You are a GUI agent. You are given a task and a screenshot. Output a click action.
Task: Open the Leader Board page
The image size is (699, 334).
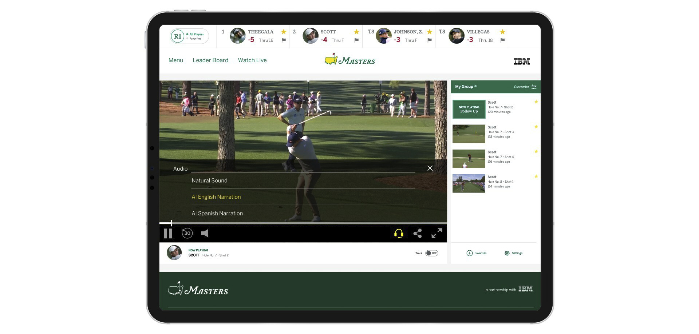pyautogui.click(x=210, y=60)
